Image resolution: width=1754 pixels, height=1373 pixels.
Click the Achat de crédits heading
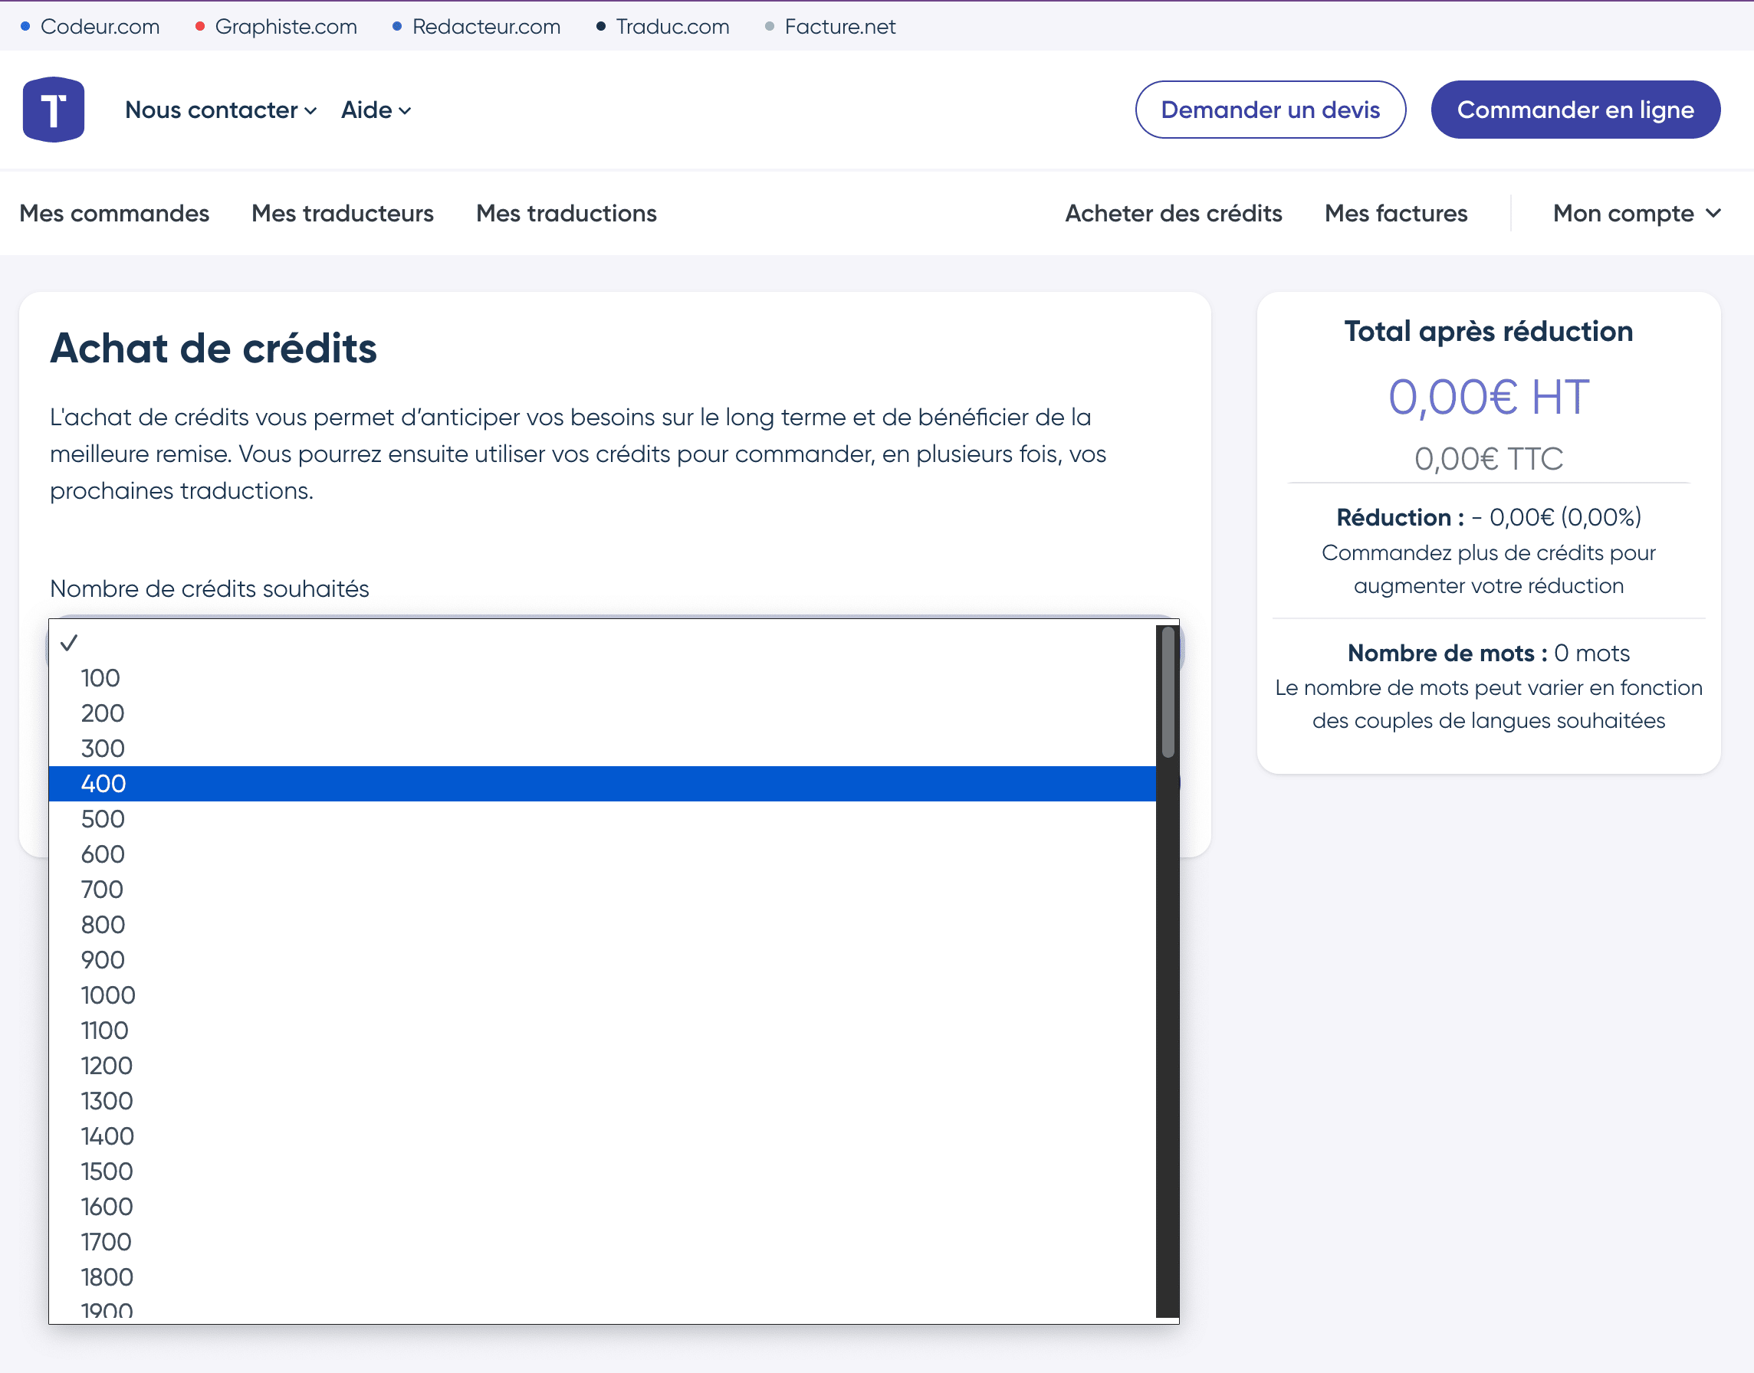tap(214, 348)
